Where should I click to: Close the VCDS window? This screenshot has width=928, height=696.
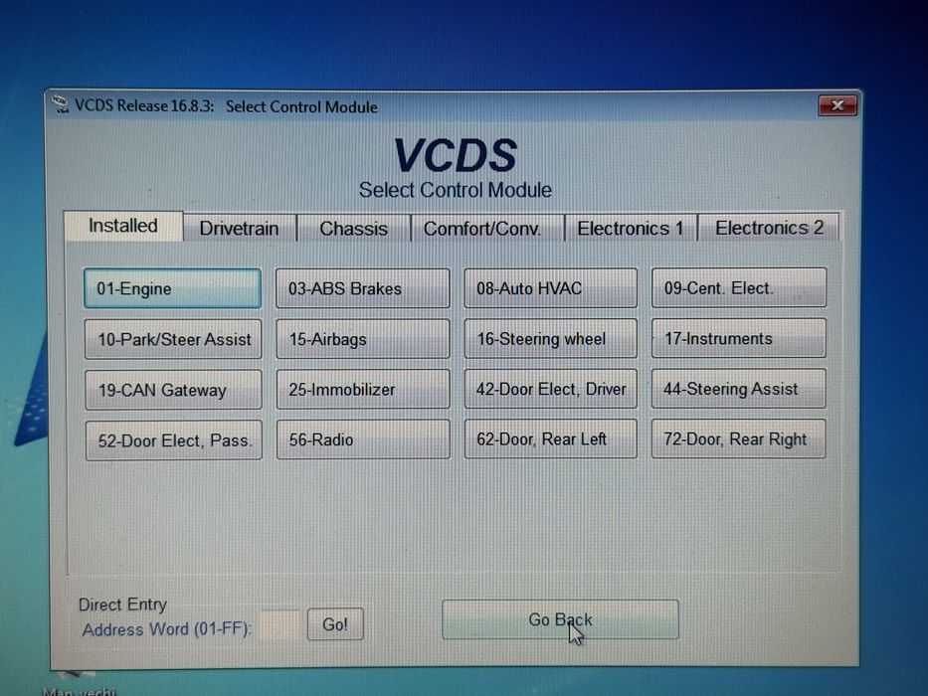point(837,105)
